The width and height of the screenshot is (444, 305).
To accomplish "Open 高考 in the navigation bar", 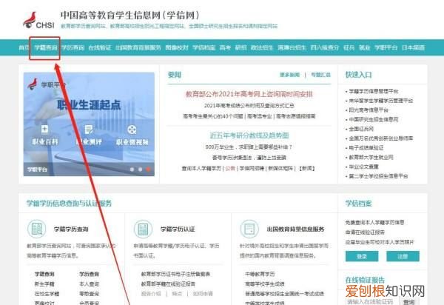I will click(x=225, y=47).
